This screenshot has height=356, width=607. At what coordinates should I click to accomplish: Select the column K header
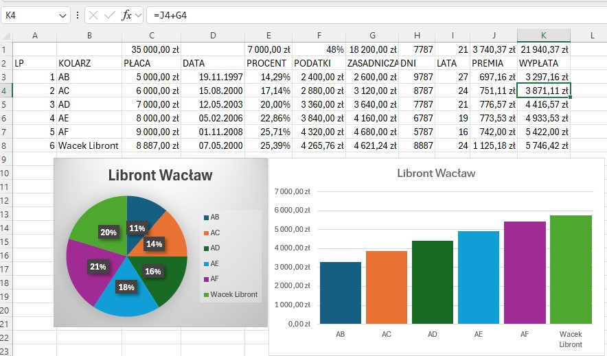point(543,36)
